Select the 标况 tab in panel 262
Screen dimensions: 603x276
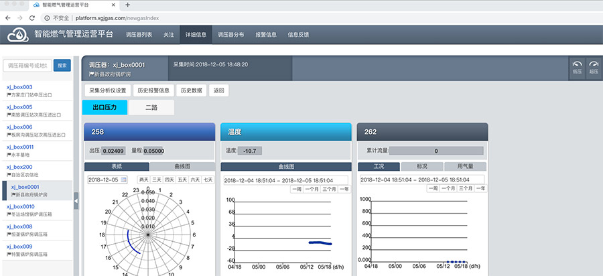pos(422,166)
